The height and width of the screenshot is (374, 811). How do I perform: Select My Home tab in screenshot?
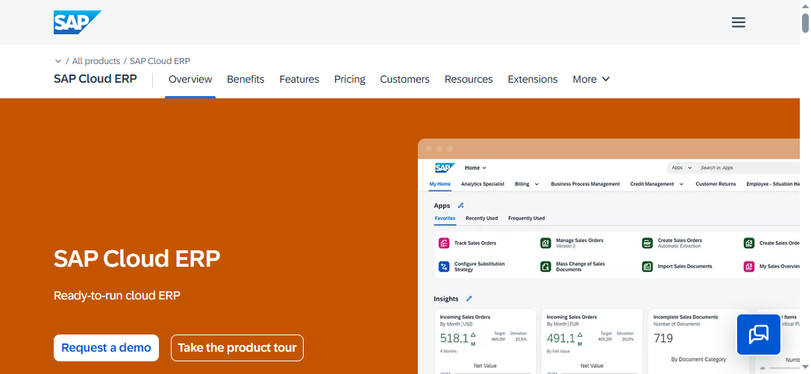[440, 184]
